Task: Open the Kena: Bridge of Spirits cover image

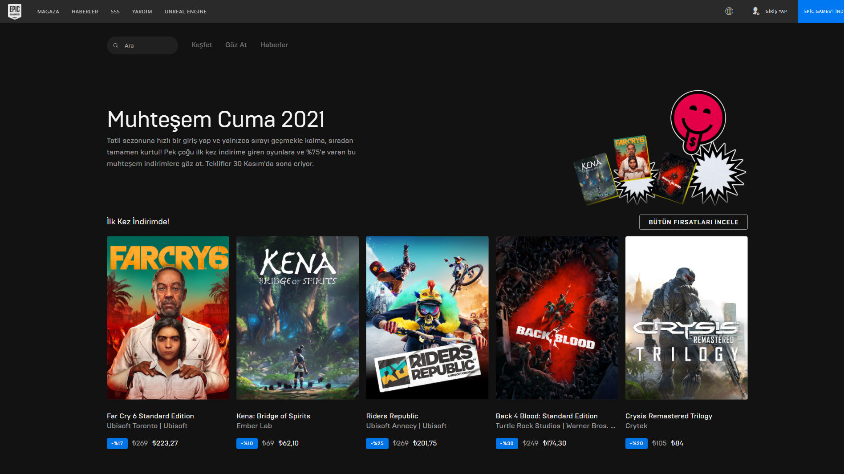Action: pos(297,317)
